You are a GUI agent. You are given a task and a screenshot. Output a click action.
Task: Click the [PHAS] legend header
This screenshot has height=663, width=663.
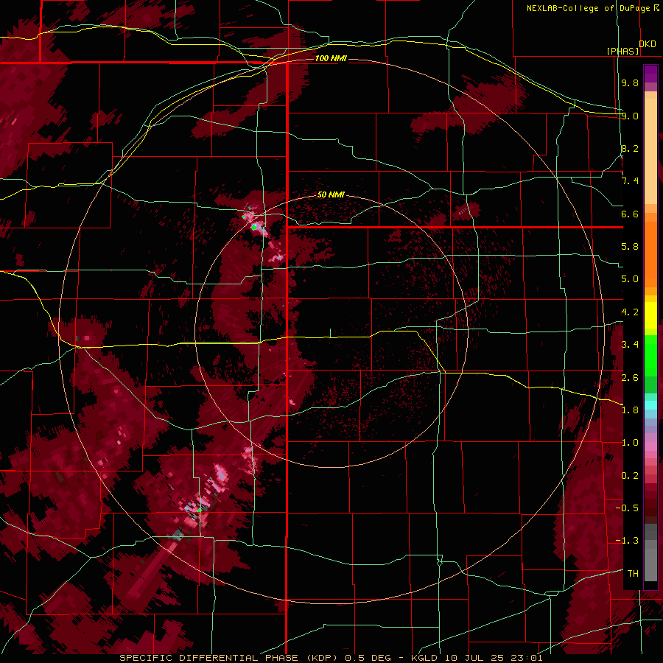tap(622, 51)
